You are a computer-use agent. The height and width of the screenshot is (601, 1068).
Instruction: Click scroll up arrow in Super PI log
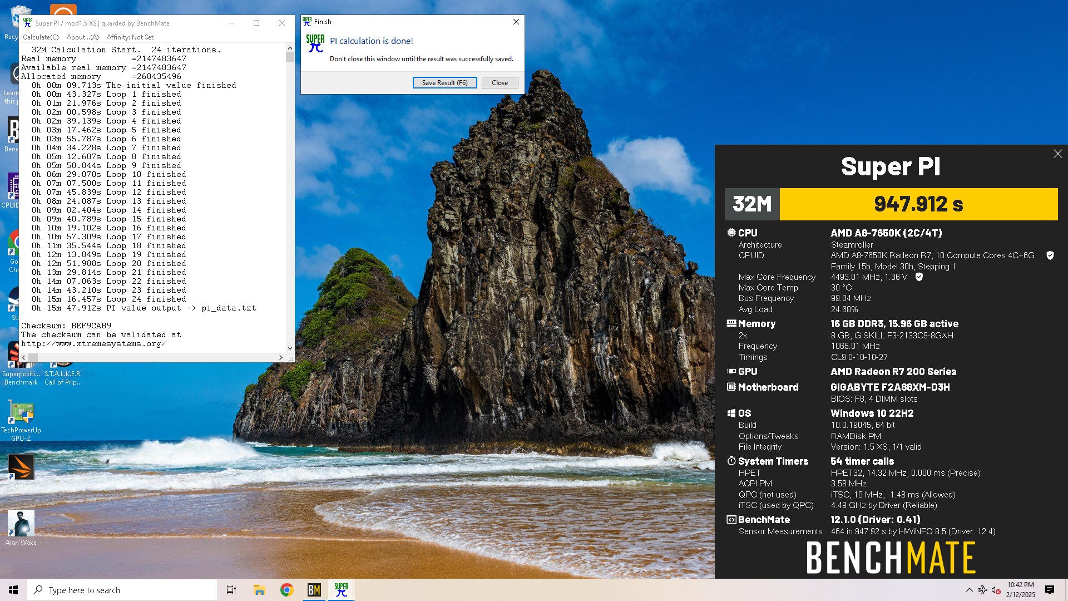click(290, 48)
